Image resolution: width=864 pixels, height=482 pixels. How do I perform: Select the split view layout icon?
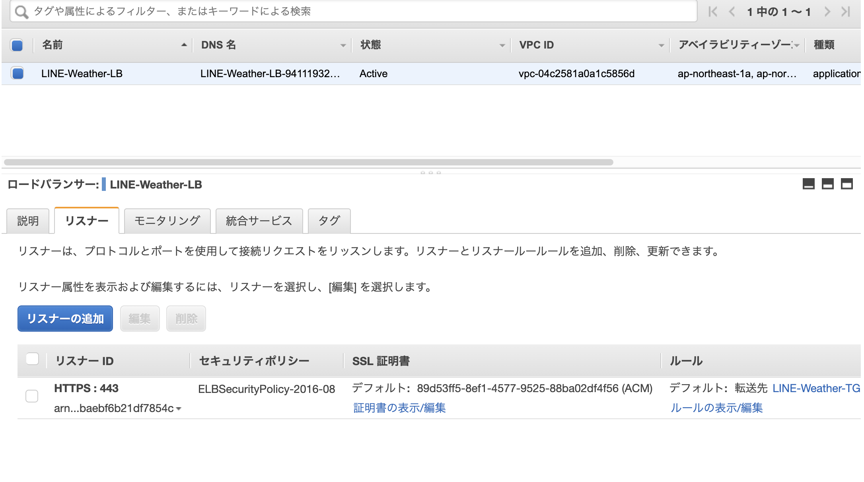coord(828,185)
